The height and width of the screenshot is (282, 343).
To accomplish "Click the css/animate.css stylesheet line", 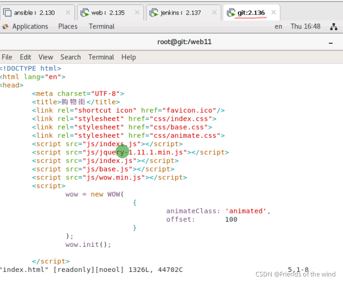I will click(x=128, y=136).
